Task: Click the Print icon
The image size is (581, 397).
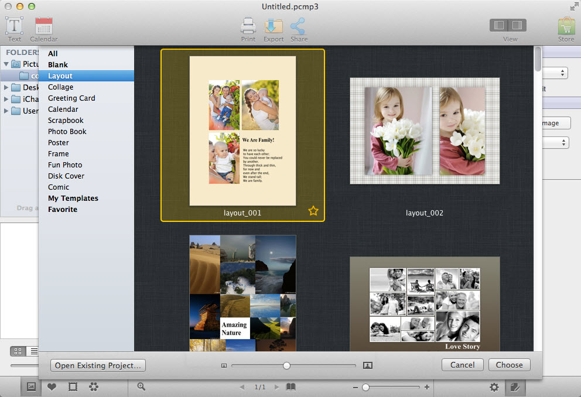Action: (248, 26)
